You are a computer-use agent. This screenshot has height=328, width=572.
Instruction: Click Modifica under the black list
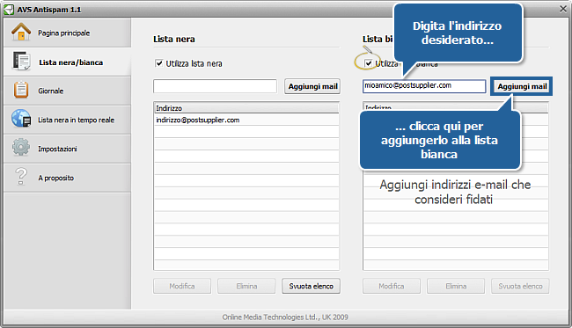(182, 286)
